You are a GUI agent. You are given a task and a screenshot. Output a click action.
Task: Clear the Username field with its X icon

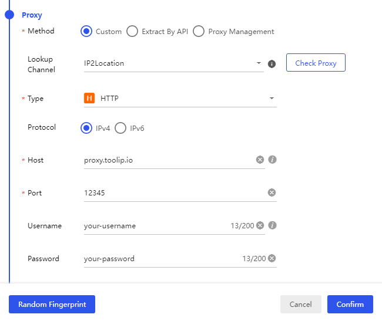click(260, 225)
